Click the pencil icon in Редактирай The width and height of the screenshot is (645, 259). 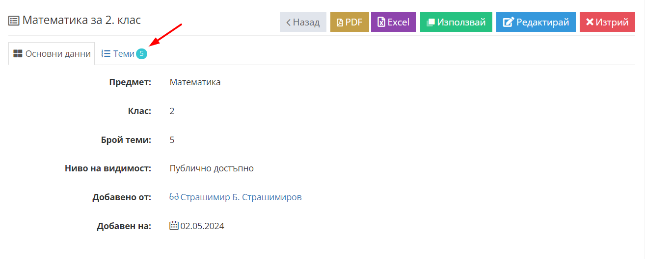(509, 23)
